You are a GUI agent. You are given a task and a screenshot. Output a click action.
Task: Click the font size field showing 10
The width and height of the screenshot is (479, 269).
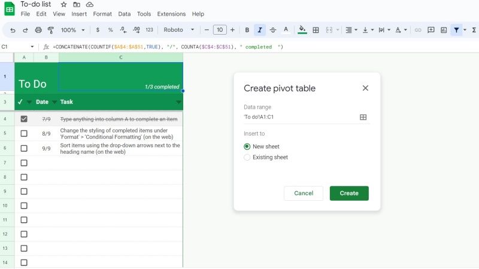(220, 30)
